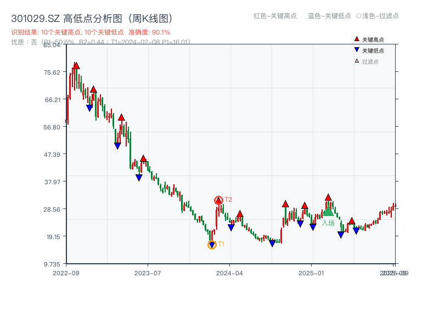Select the green 入场 entry triangle marker
The image size is (439, 329).
tap(328, 211)
